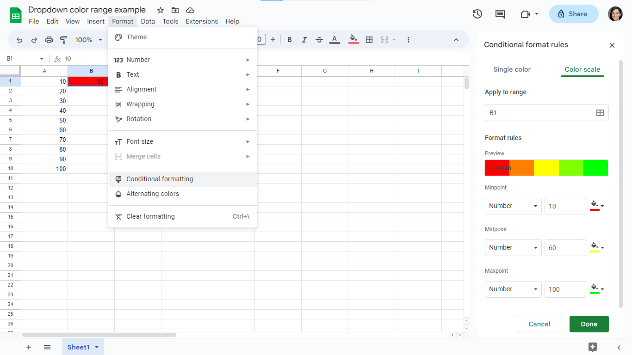Open the fill color picker in the toolbar
Screen dimensions: 632x355
pyautogui.click(x=353, y=40)
